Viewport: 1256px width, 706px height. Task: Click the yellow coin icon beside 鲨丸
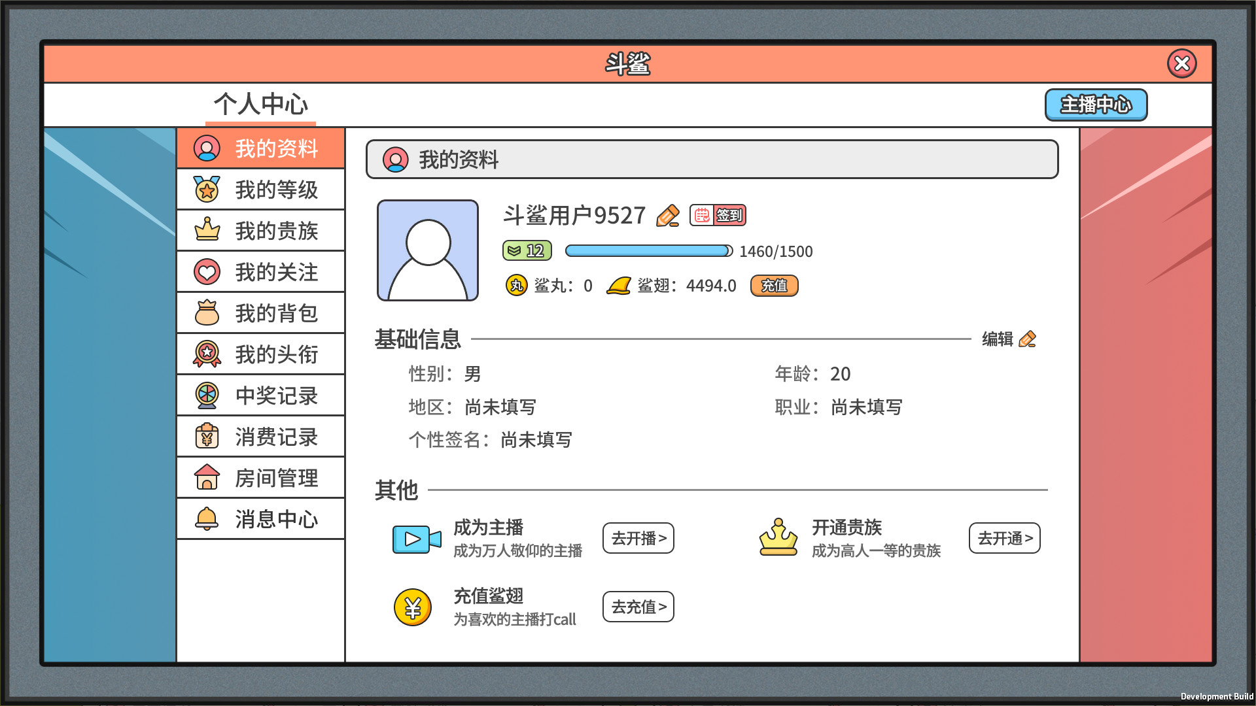[516, 285]
